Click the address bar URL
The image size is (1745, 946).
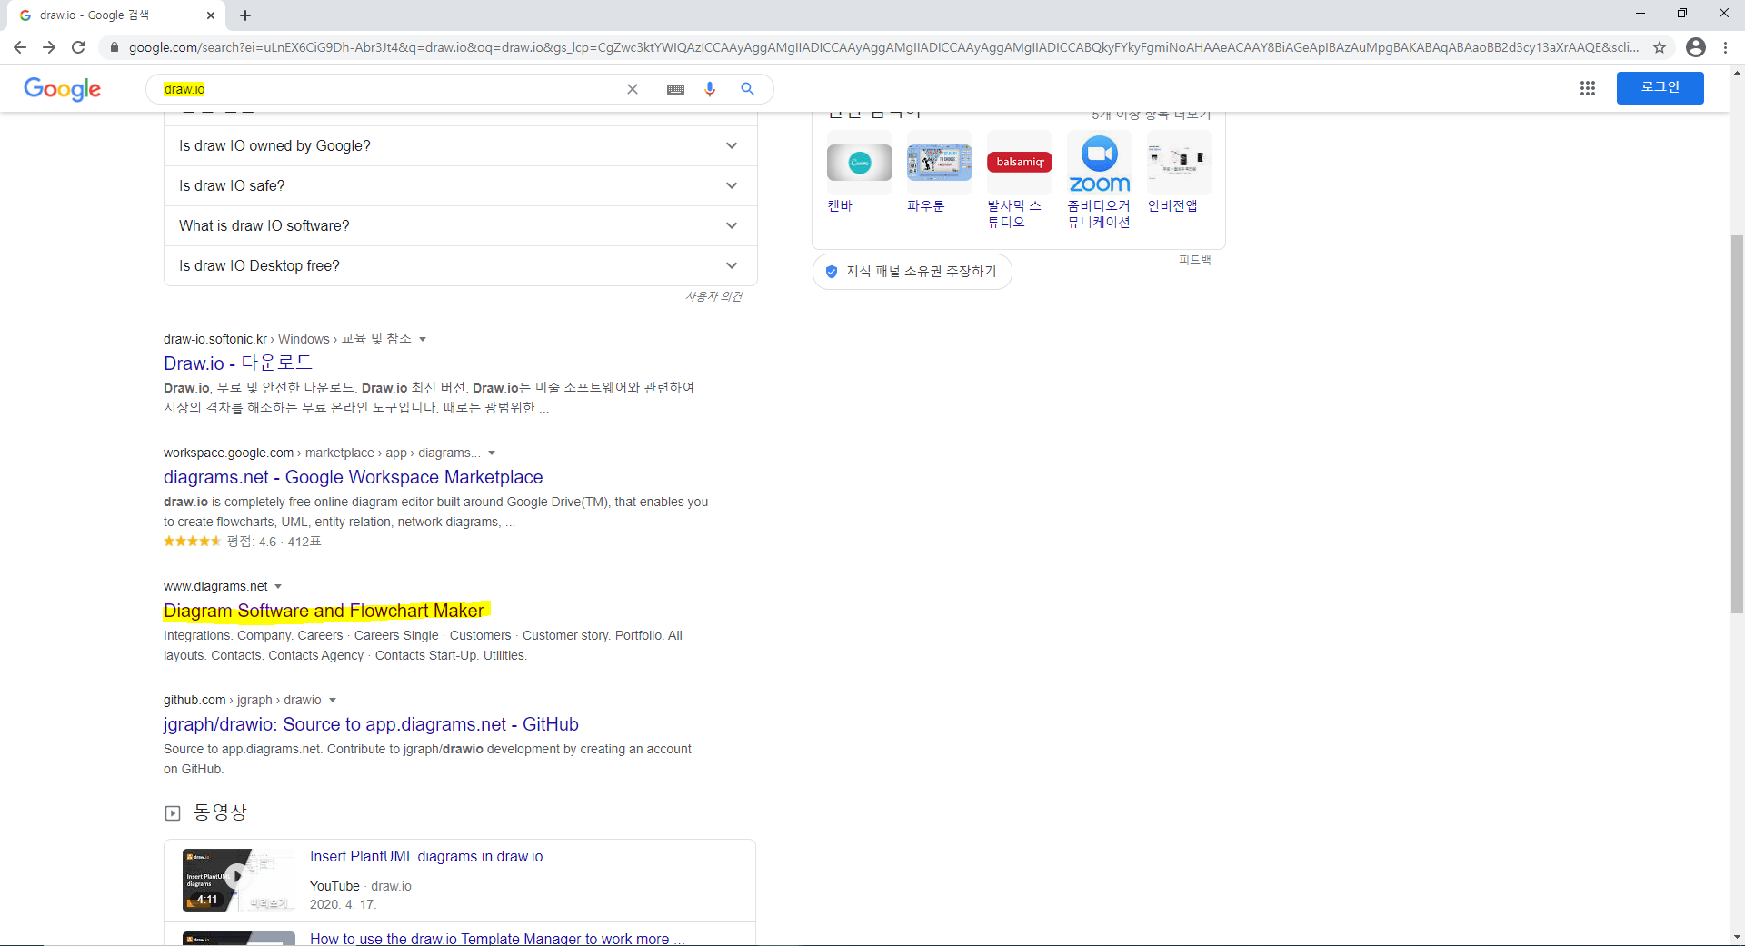click(882, 47)
